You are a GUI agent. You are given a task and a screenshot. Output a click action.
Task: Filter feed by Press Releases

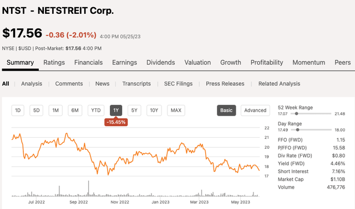[x=225, y=83]
